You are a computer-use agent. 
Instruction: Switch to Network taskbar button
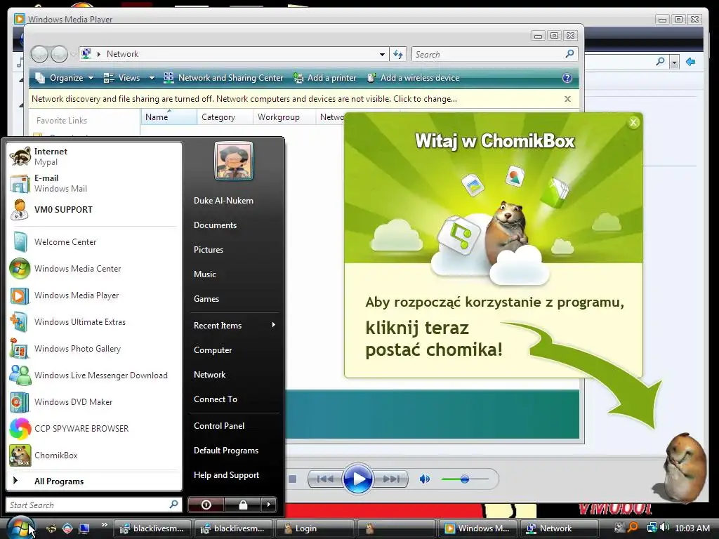pos(559,528)
